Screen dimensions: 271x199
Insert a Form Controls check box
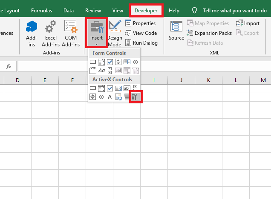[x=110, y=62]
